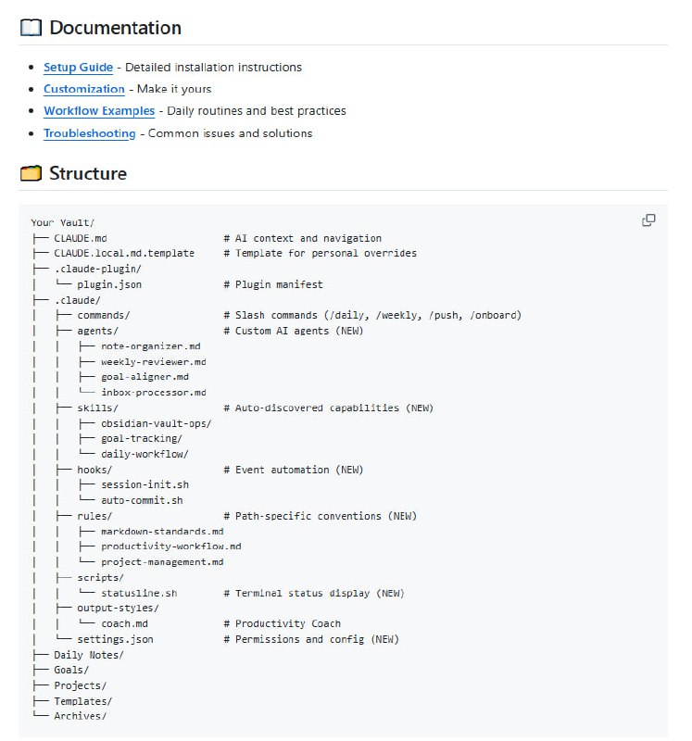
Task: Go to the Customization page link
Action: pyautogui.click(x=83, y=89)
